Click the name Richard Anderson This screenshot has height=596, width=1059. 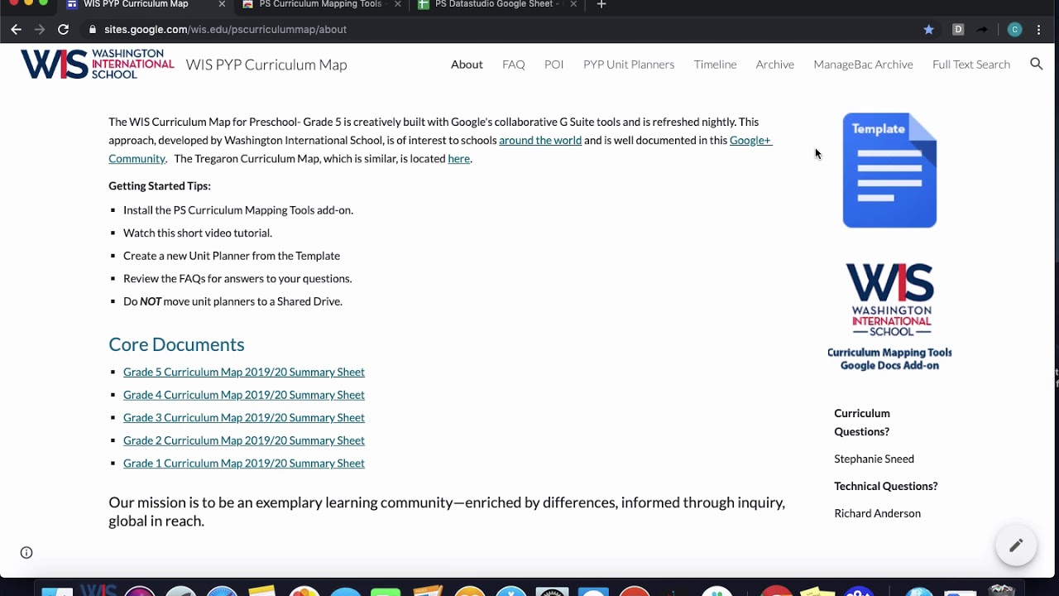tap(877, 513)
